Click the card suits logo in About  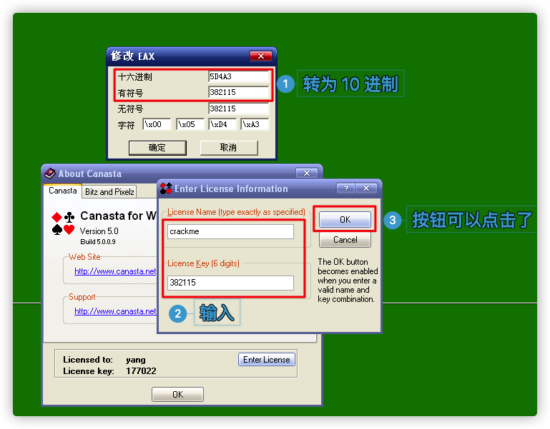pyautogui.click(x=63, y=223)
